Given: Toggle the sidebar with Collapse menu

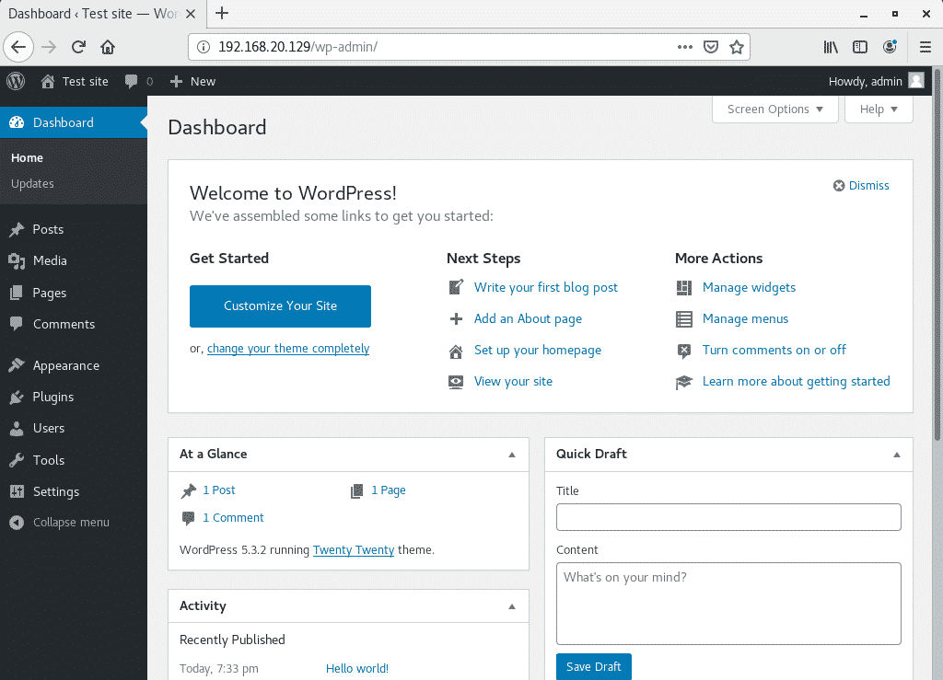Looking at the screenshot, I should [60, 522].
